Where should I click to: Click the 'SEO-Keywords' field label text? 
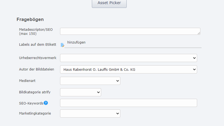click(31, 103)
